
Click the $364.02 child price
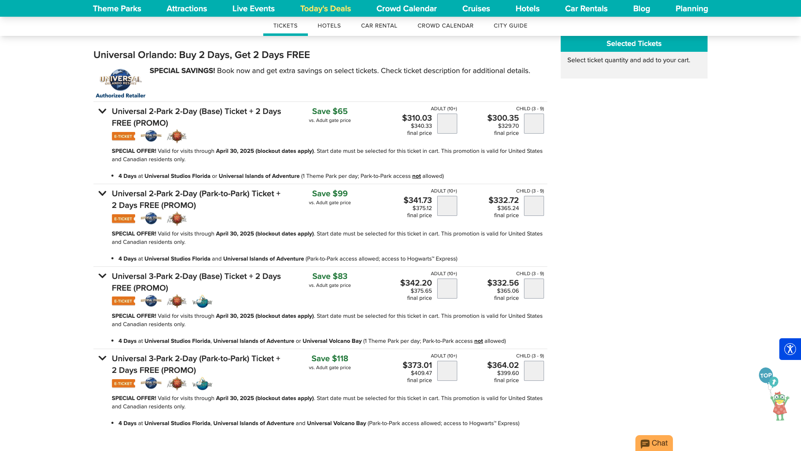(503, 365)
